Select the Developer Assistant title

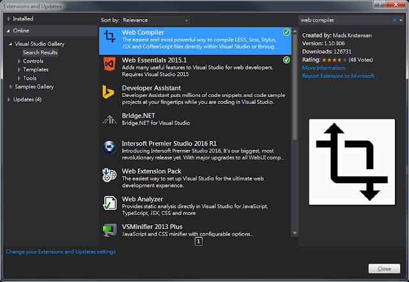pos(151,88)
